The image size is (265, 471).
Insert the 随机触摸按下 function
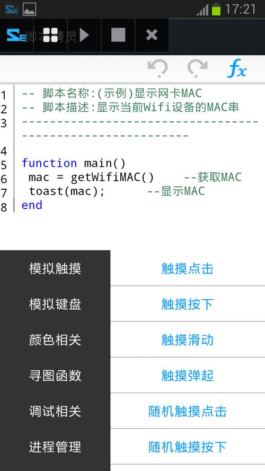(188, 447)
